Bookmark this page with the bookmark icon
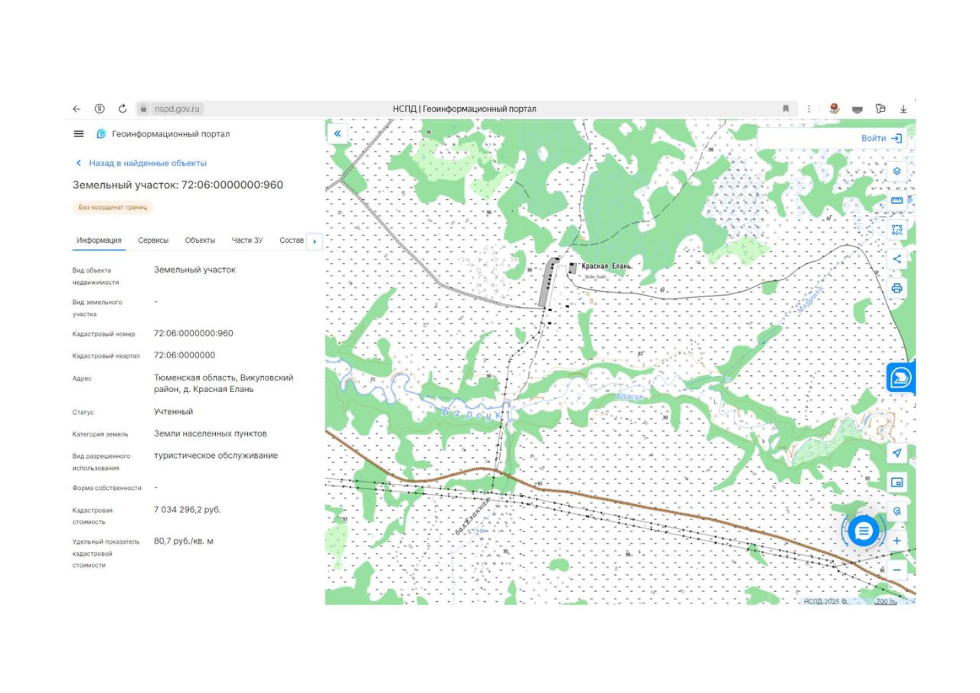This screenshot has width=980, height=693. click(786, 109)
